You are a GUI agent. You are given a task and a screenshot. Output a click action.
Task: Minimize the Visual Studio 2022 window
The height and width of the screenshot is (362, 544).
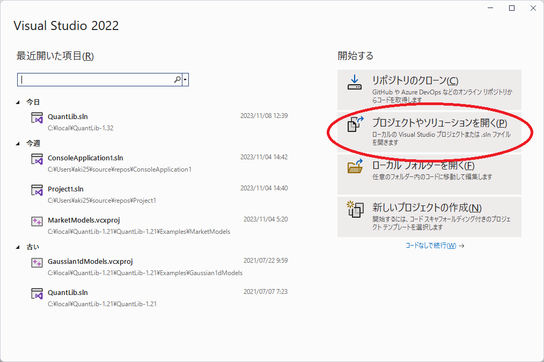(490, 8)
